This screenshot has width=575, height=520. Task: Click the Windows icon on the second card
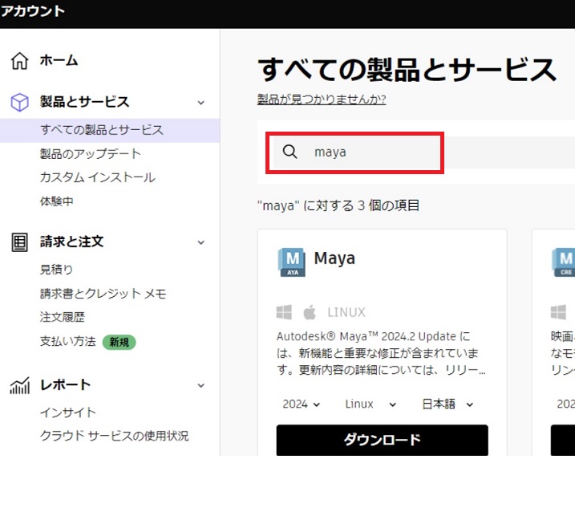pyautogui.click(x=558, y=312)
